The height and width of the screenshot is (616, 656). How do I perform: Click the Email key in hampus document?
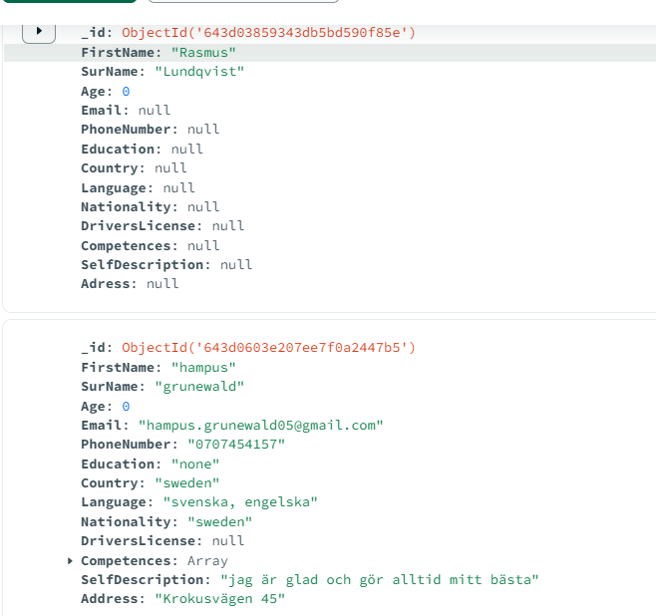[x=102, y=426]
